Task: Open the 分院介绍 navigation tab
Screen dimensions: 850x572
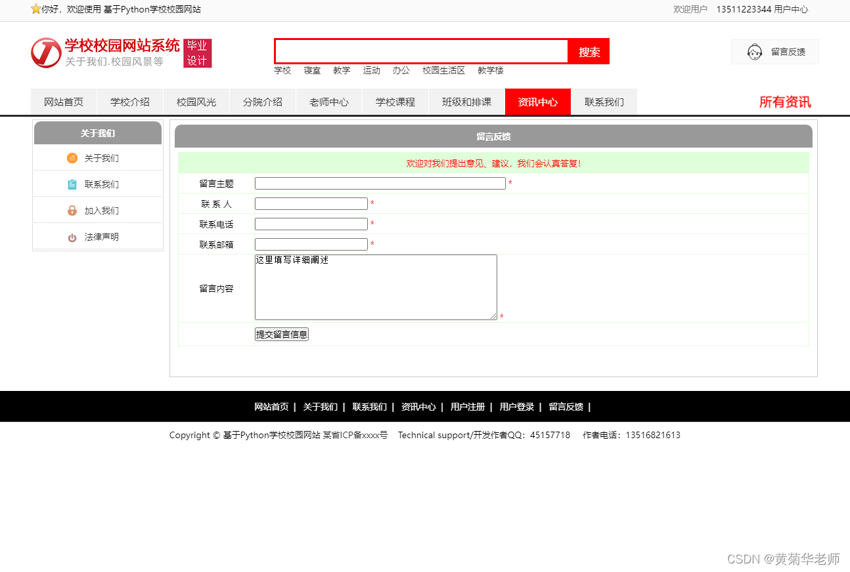Action: point(263,102)
